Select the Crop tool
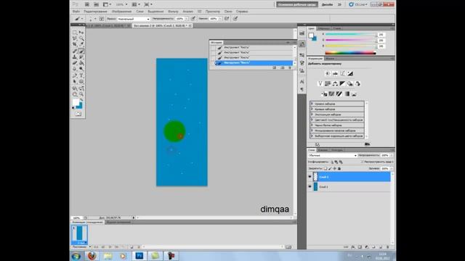This screenshot has width=465, height=261. pos(75,44)
